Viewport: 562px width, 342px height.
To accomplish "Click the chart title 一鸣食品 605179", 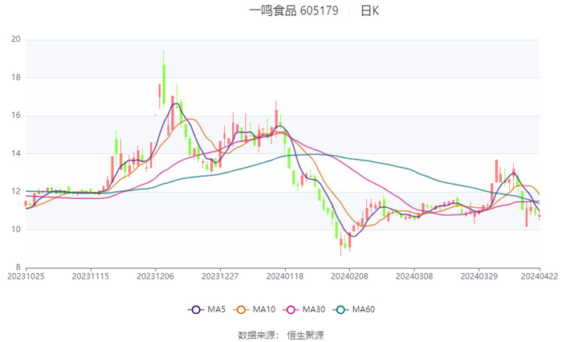I will [x=294, y=10].
